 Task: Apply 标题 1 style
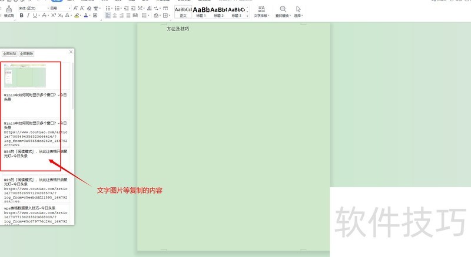201,12
